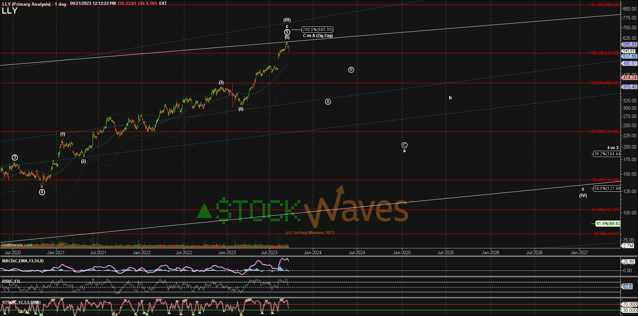The height and width of the screenshot is (316, 638).
Task: Open the motivewave.com link text
Action: tap(17, 245)
